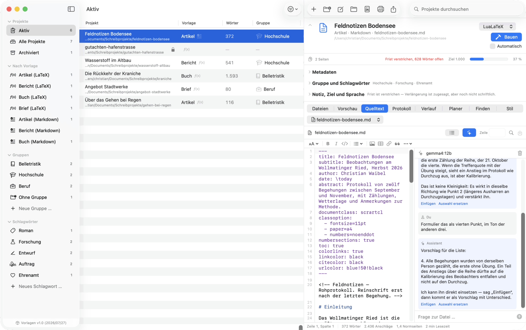The image size is (526, 330).
Task: Enable the Automatisch checkbox
Action: point(492,46)
